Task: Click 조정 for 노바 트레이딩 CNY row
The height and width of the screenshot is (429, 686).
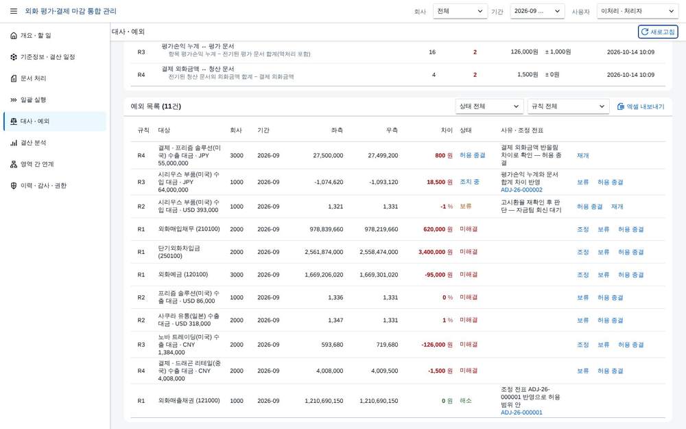Action: [582, 345]
